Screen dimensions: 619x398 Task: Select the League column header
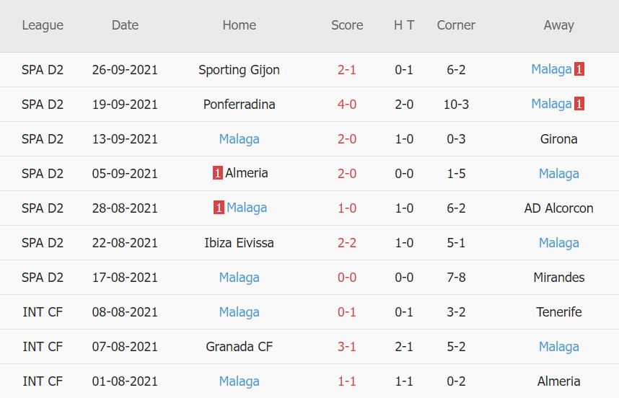coord(43,25)
